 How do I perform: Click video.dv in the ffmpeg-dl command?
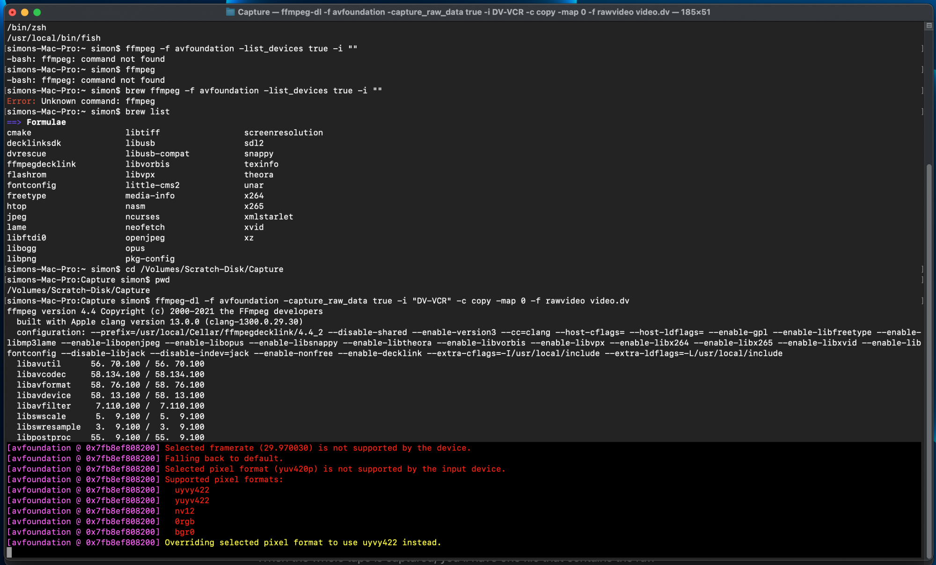click(608, 301)
